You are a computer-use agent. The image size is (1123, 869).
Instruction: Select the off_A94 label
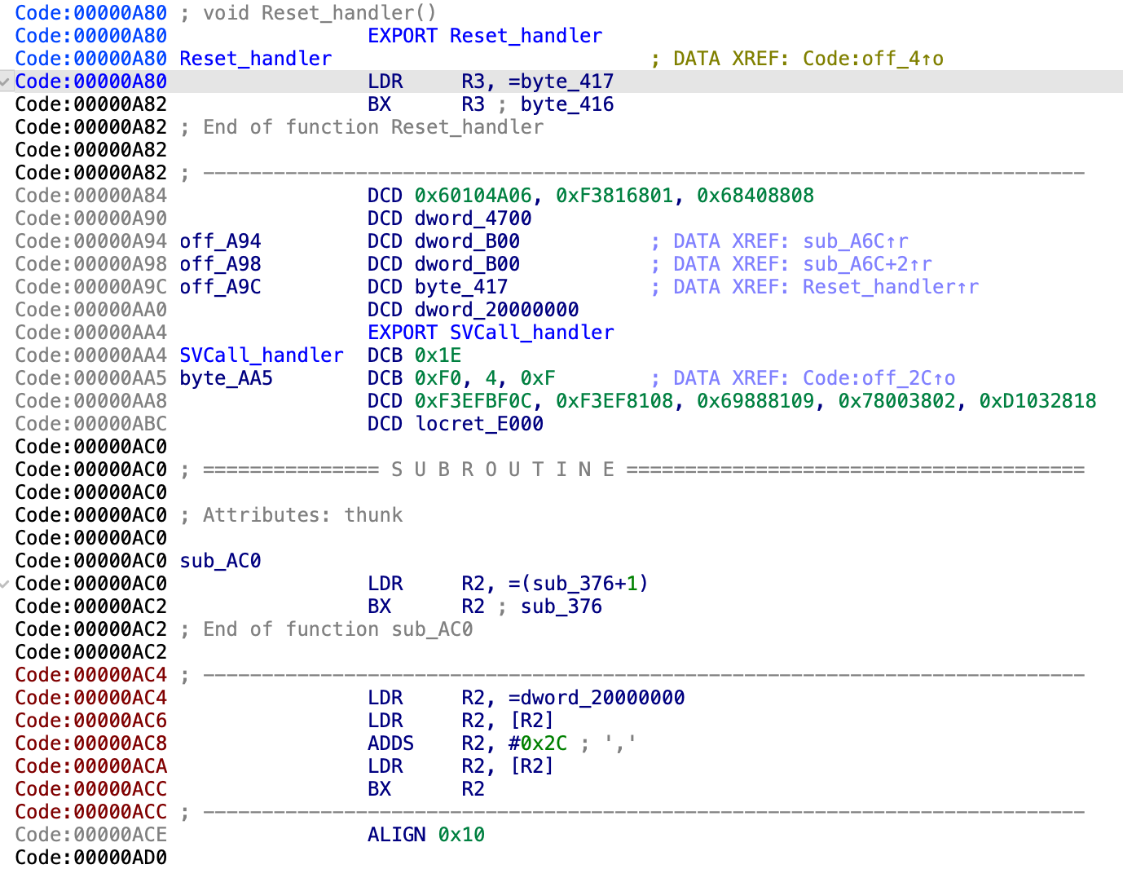[x=219, y=240]
